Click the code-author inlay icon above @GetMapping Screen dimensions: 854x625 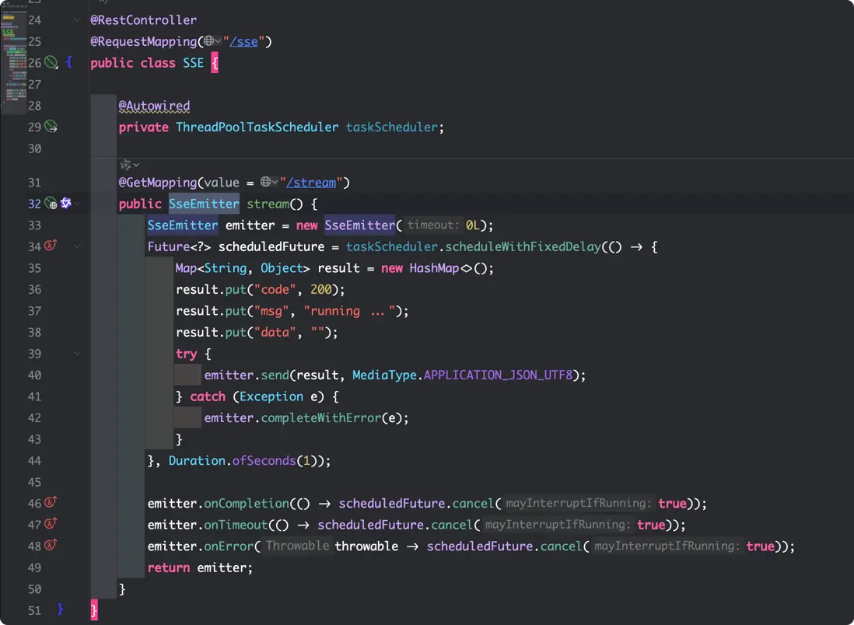tap(126, 165)
